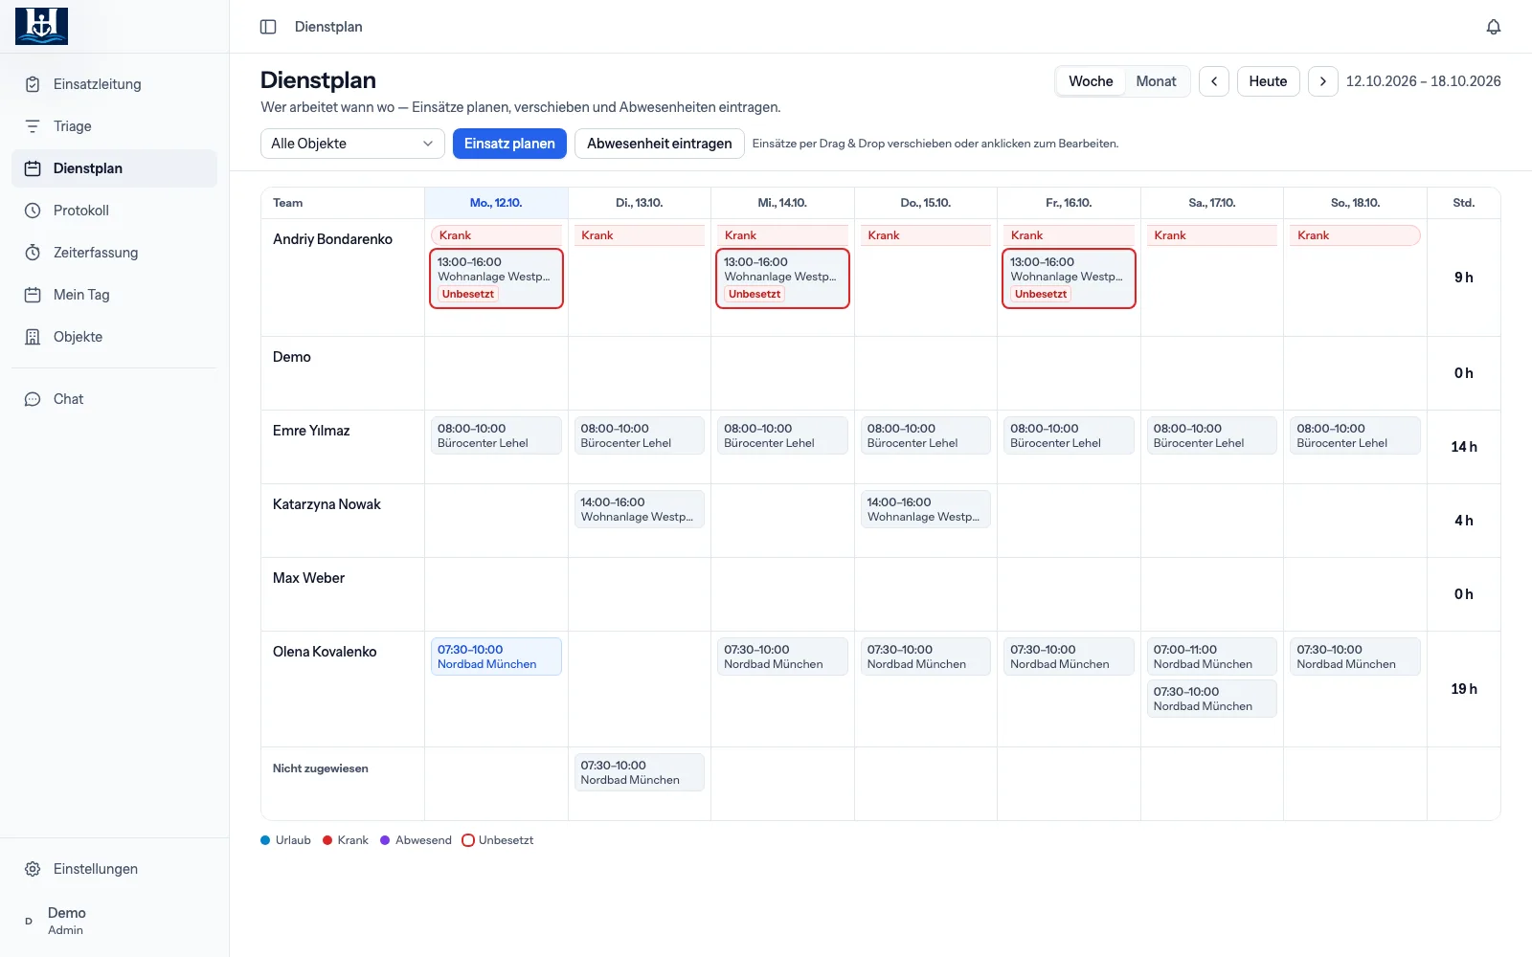The image size is (1532, 957).
Task: Toggle the sidebar panel icon
Action: (268, 27)
